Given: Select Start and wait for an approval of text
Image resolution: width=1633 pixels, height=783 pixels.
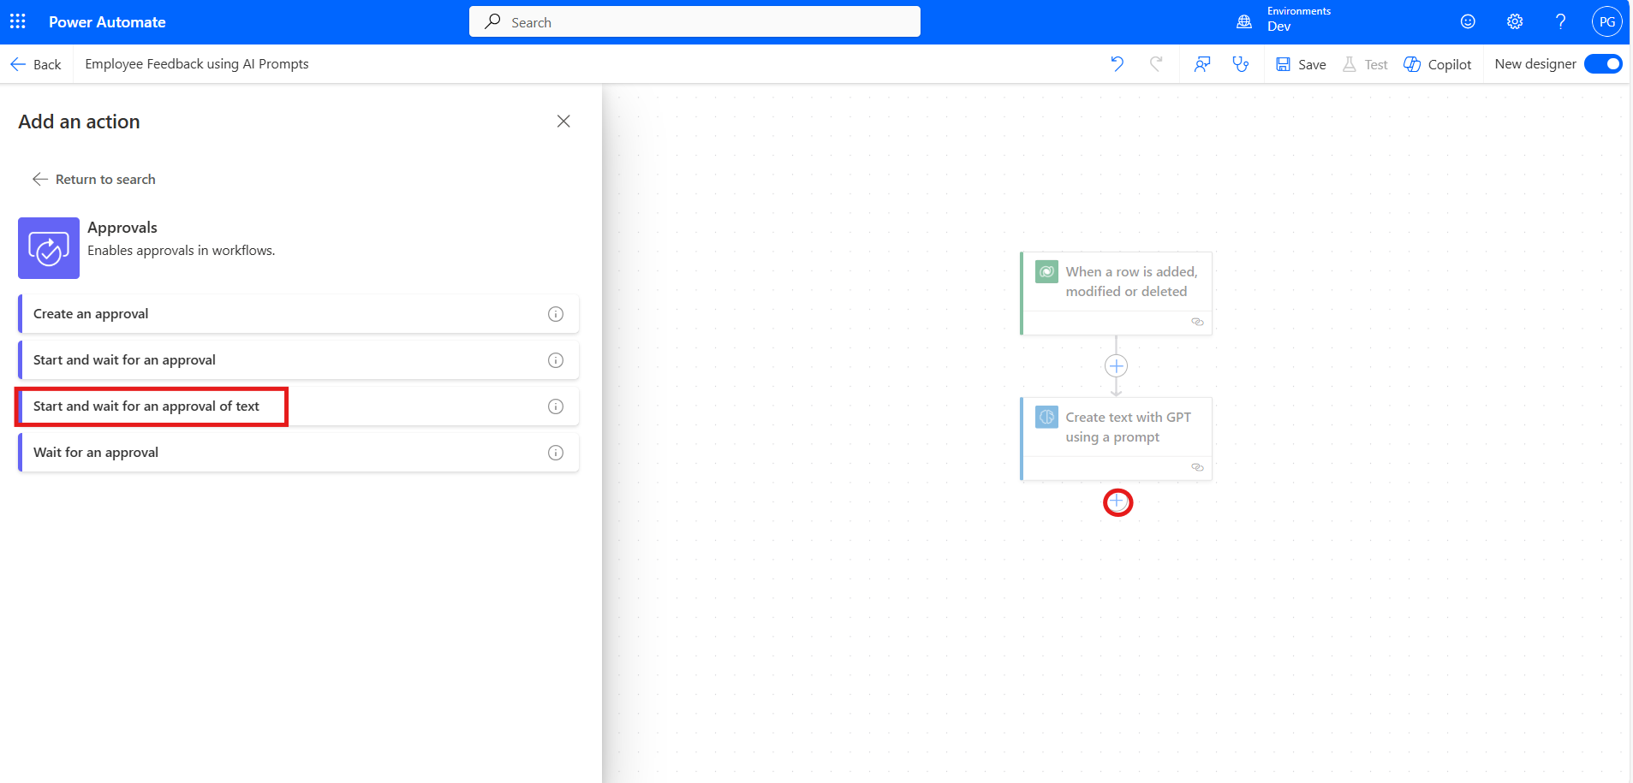Looking at the screenshot, I should click(146, 406).
